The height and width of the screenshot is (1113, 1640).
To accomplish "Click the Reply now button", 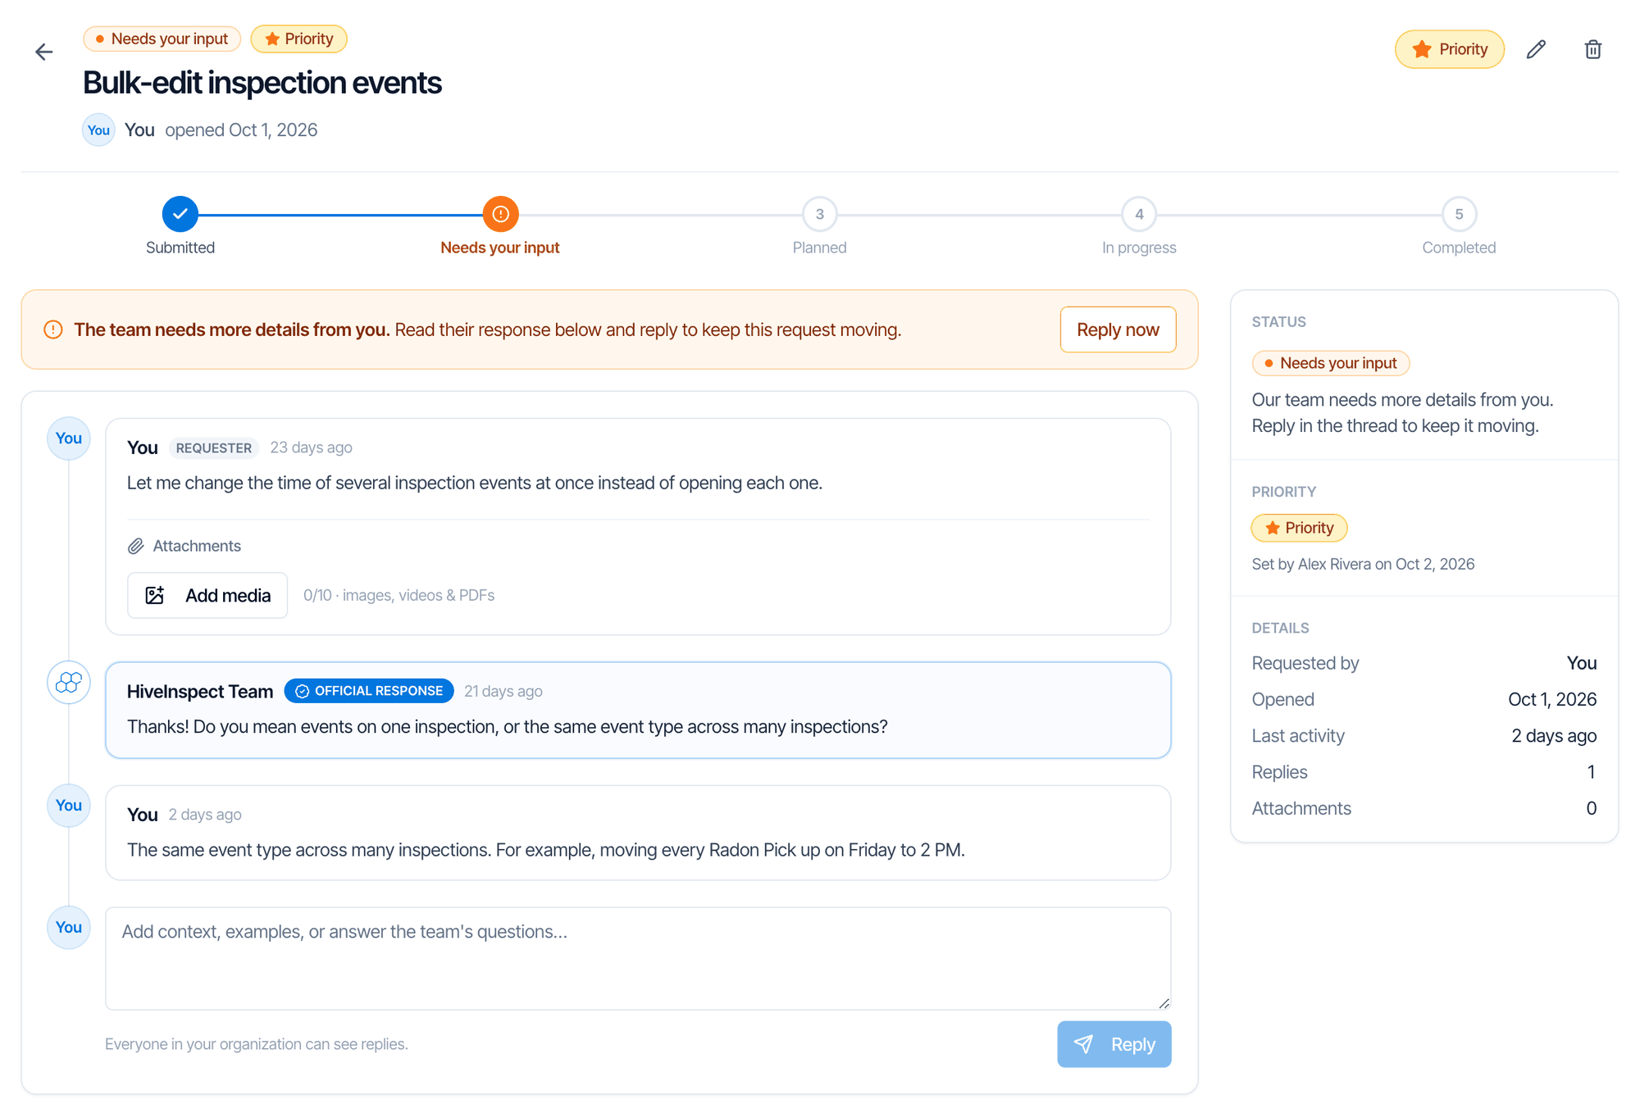I will pyautogui.click(x=1118, y=329).
